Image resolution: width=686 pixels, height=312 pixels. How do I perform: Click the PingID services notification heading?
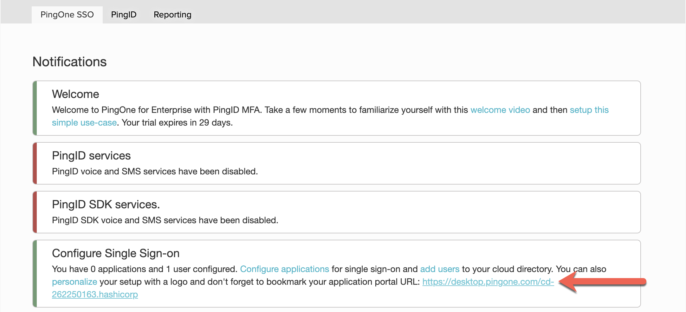(x=91, y=156)
